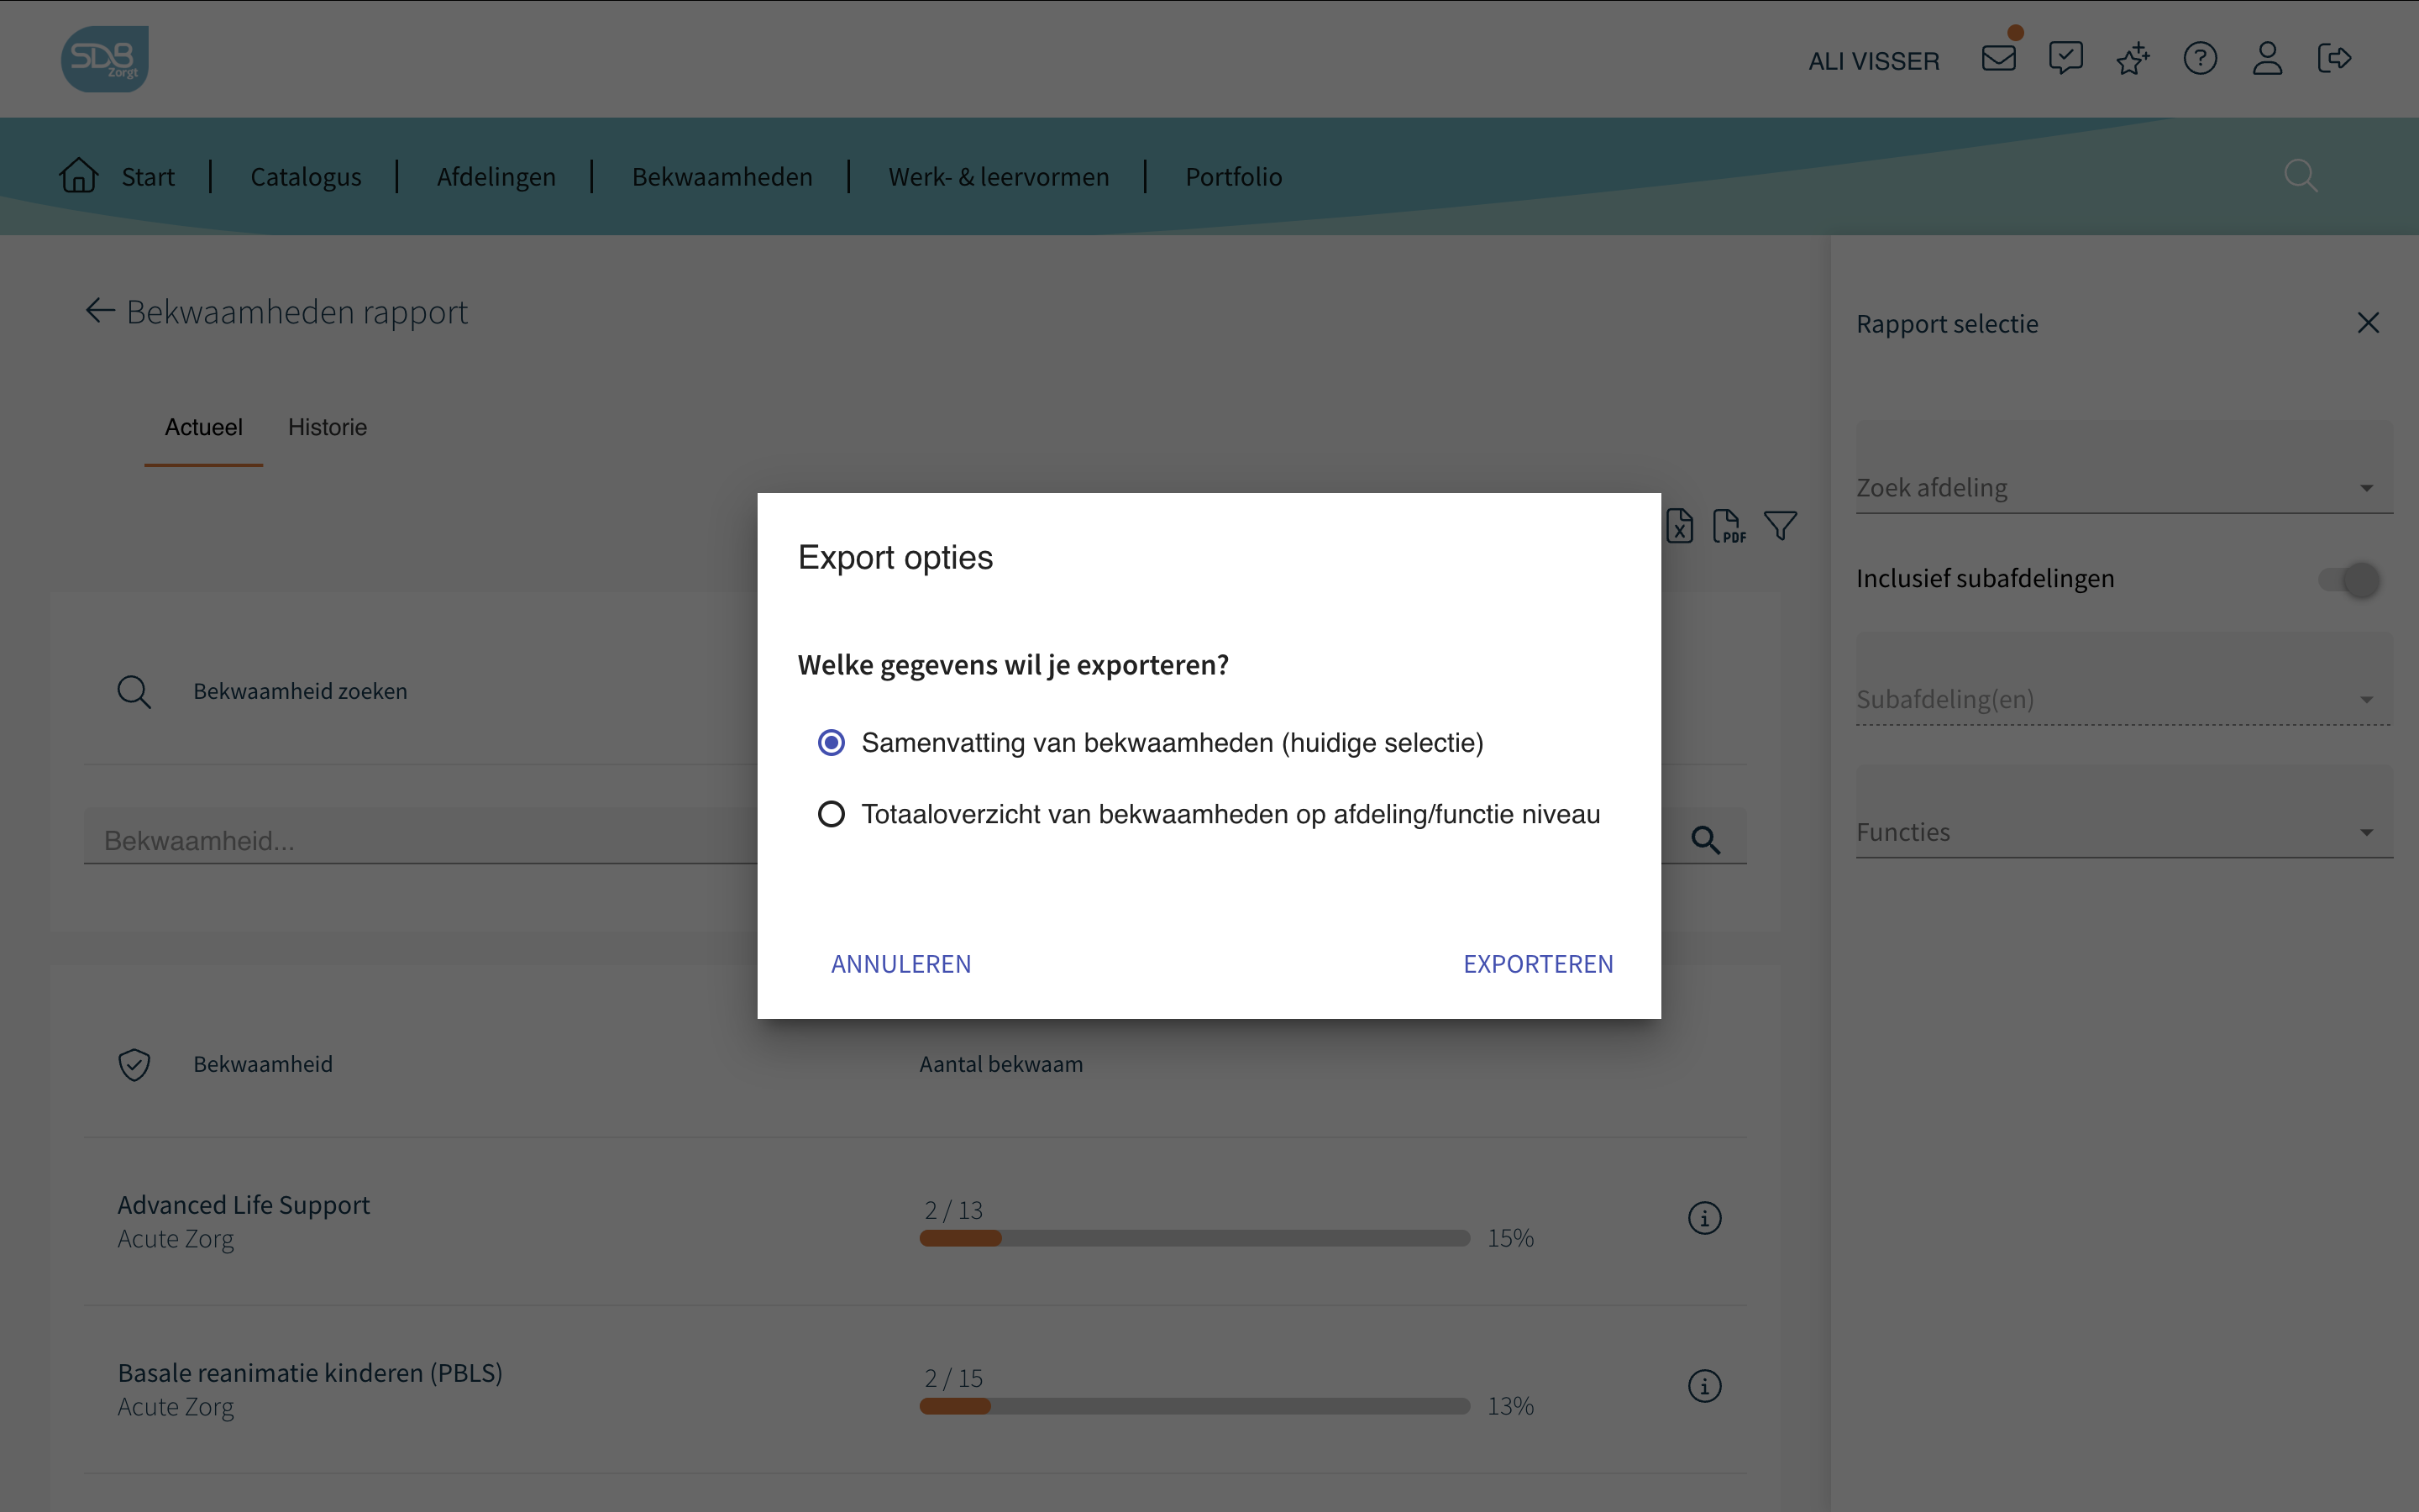Click the SDB Zorgt logo

click(105, 59)
